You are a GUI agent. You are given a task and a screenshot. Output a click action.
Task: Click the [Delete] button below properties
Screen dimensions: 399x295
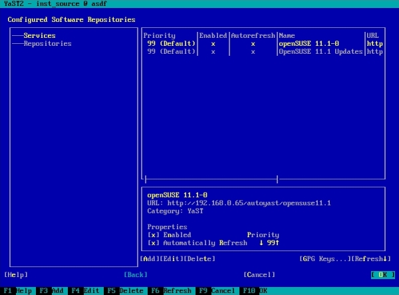[x=199, y=259]
